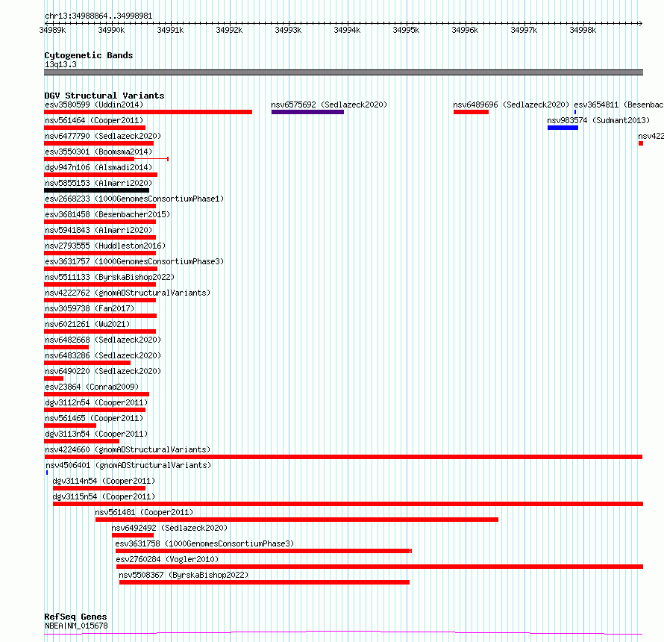Click esv3550301 (Boomsma2014) variant label
The image size is (664, 642).
98,152
